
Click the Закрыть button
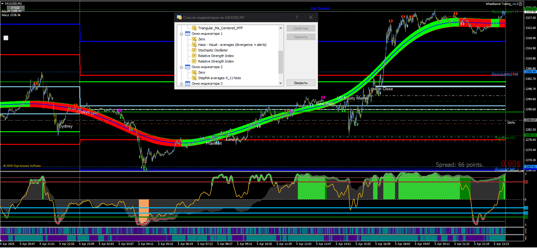(301, 83)
